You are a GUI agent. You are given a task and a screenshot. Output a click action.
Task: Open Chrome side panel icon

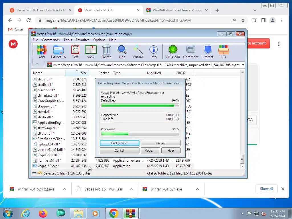pyautogui.click(x=263, y=20)
